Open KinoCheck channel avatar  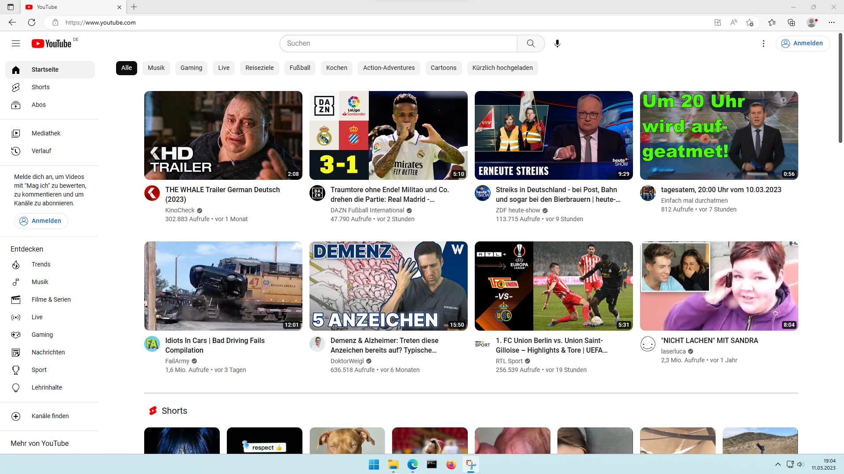click(x=152, y=193)
